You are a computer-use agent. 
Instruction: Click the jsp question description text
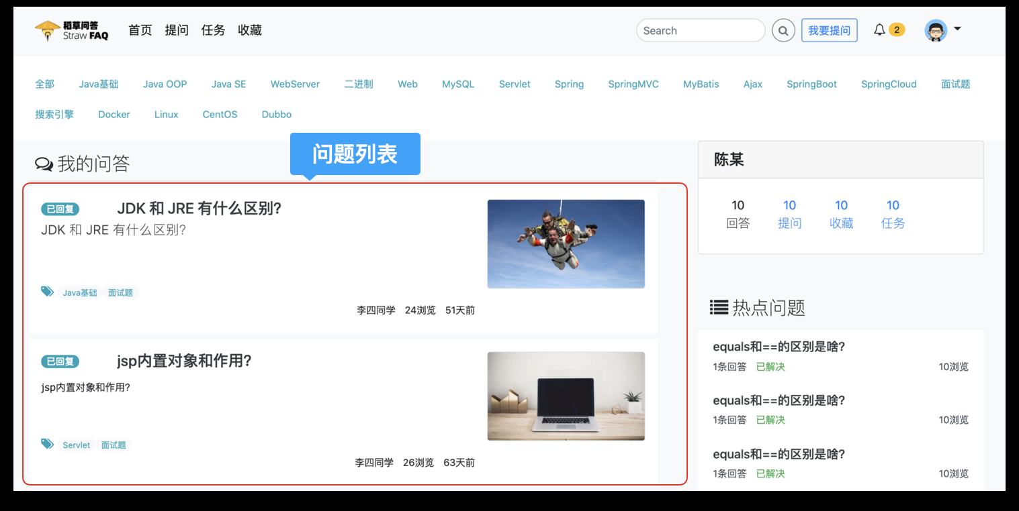click(x=85, y=387)
